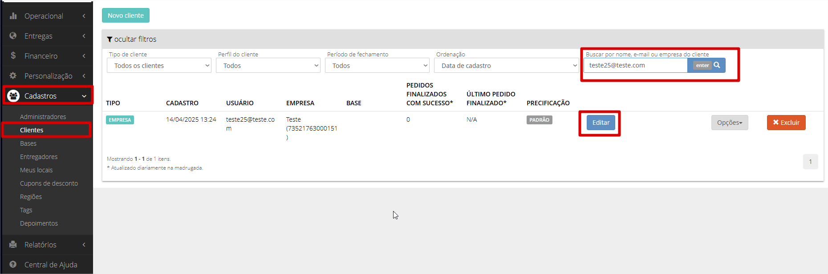Click the Central de Ajuda question icon

[13, 264]
